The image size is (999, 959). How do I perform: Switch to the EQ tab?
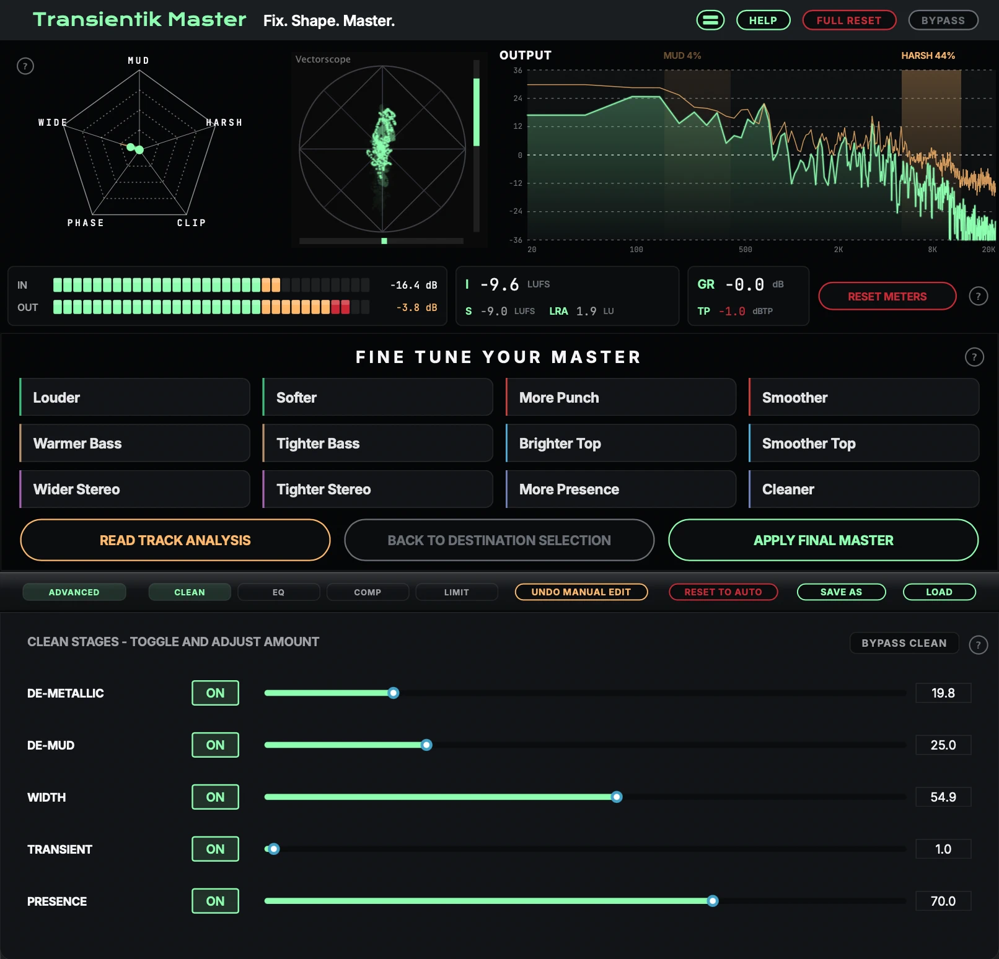pos(278,592)
